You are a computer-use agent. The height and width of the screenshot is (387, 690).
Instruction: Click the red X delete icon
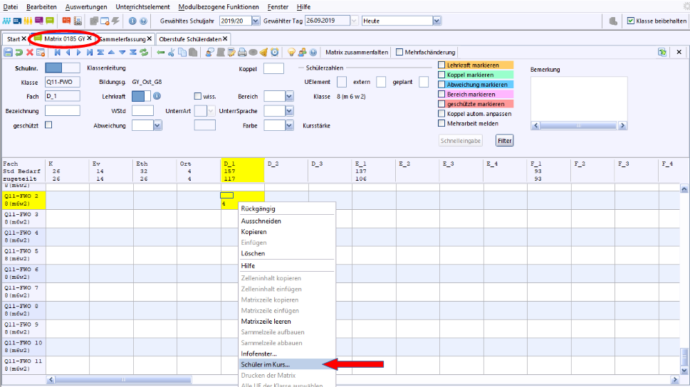(30, 53)
